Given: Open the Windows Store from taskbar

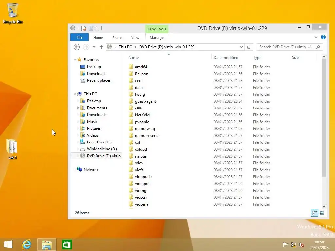Looking at the screenshot, I should point(67,244).
